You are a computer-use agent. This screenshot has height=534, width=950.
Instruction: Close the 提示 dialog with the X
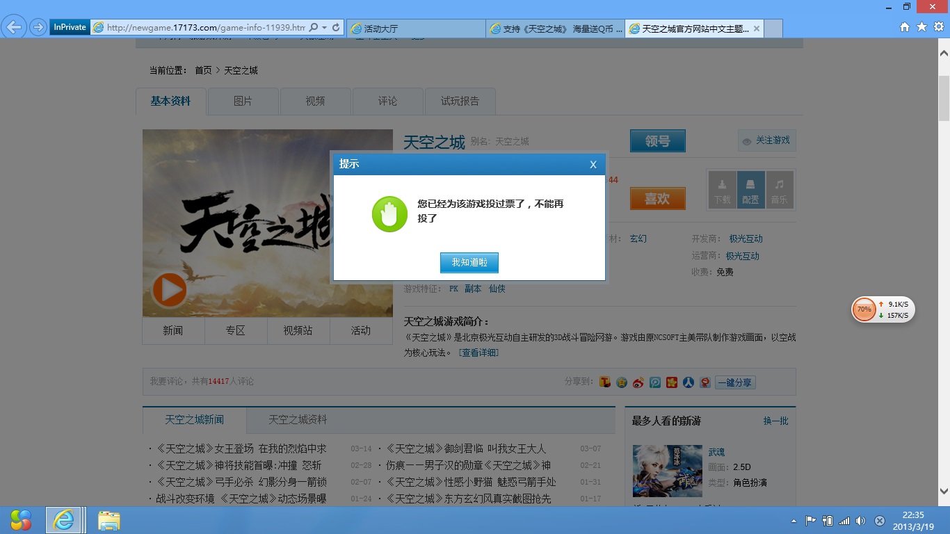tap(593, 165)
